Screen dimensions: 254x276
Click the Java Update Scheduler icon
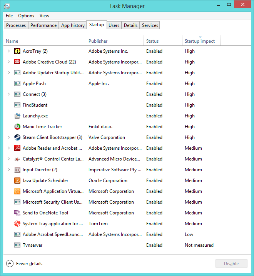[x=17, y=181]
